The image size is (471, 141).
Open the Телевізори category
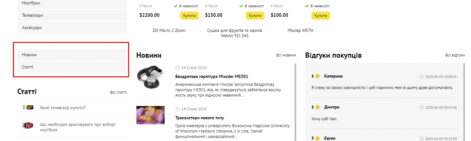(x=72, y=15)
